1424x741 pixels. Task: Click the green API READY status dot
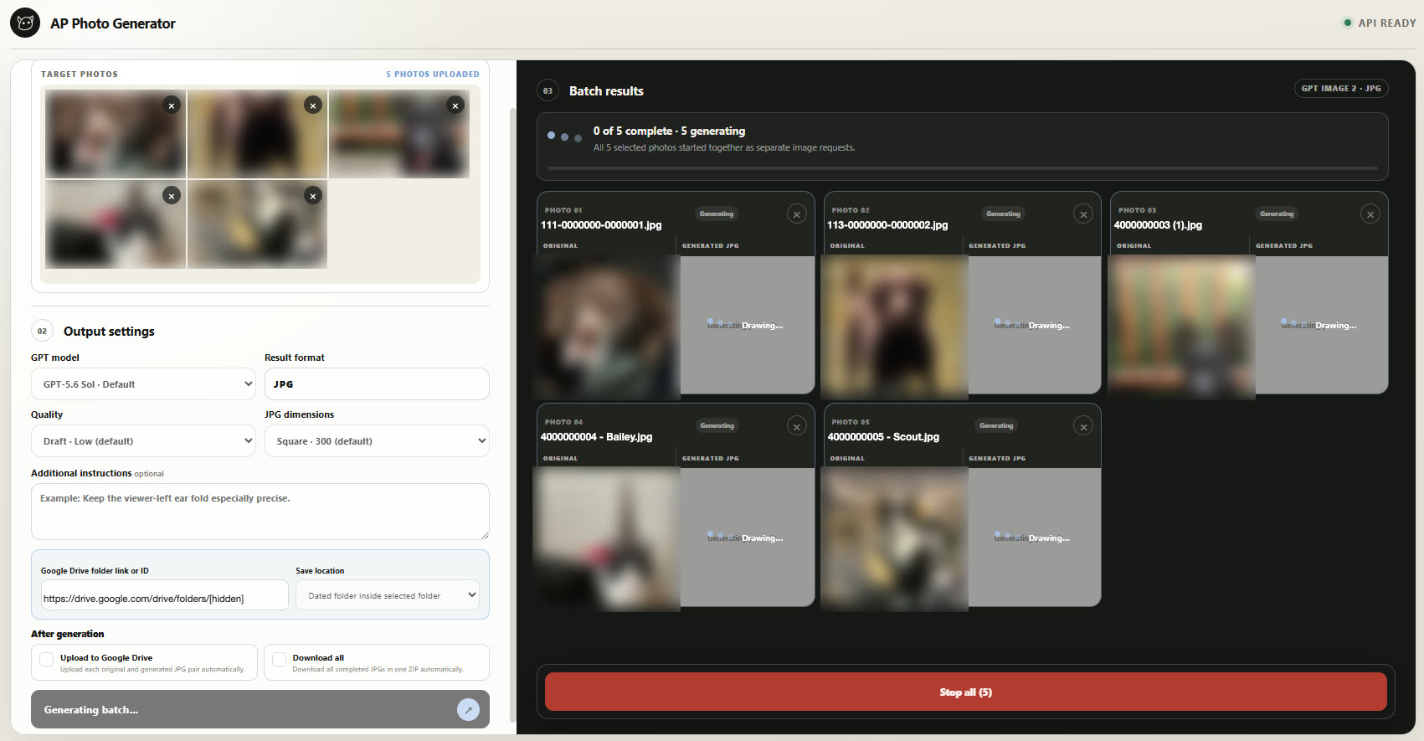[1348, 23]
